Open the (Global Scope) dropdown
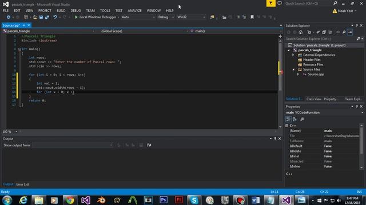 pyautogui.click(x=144, y=31)
